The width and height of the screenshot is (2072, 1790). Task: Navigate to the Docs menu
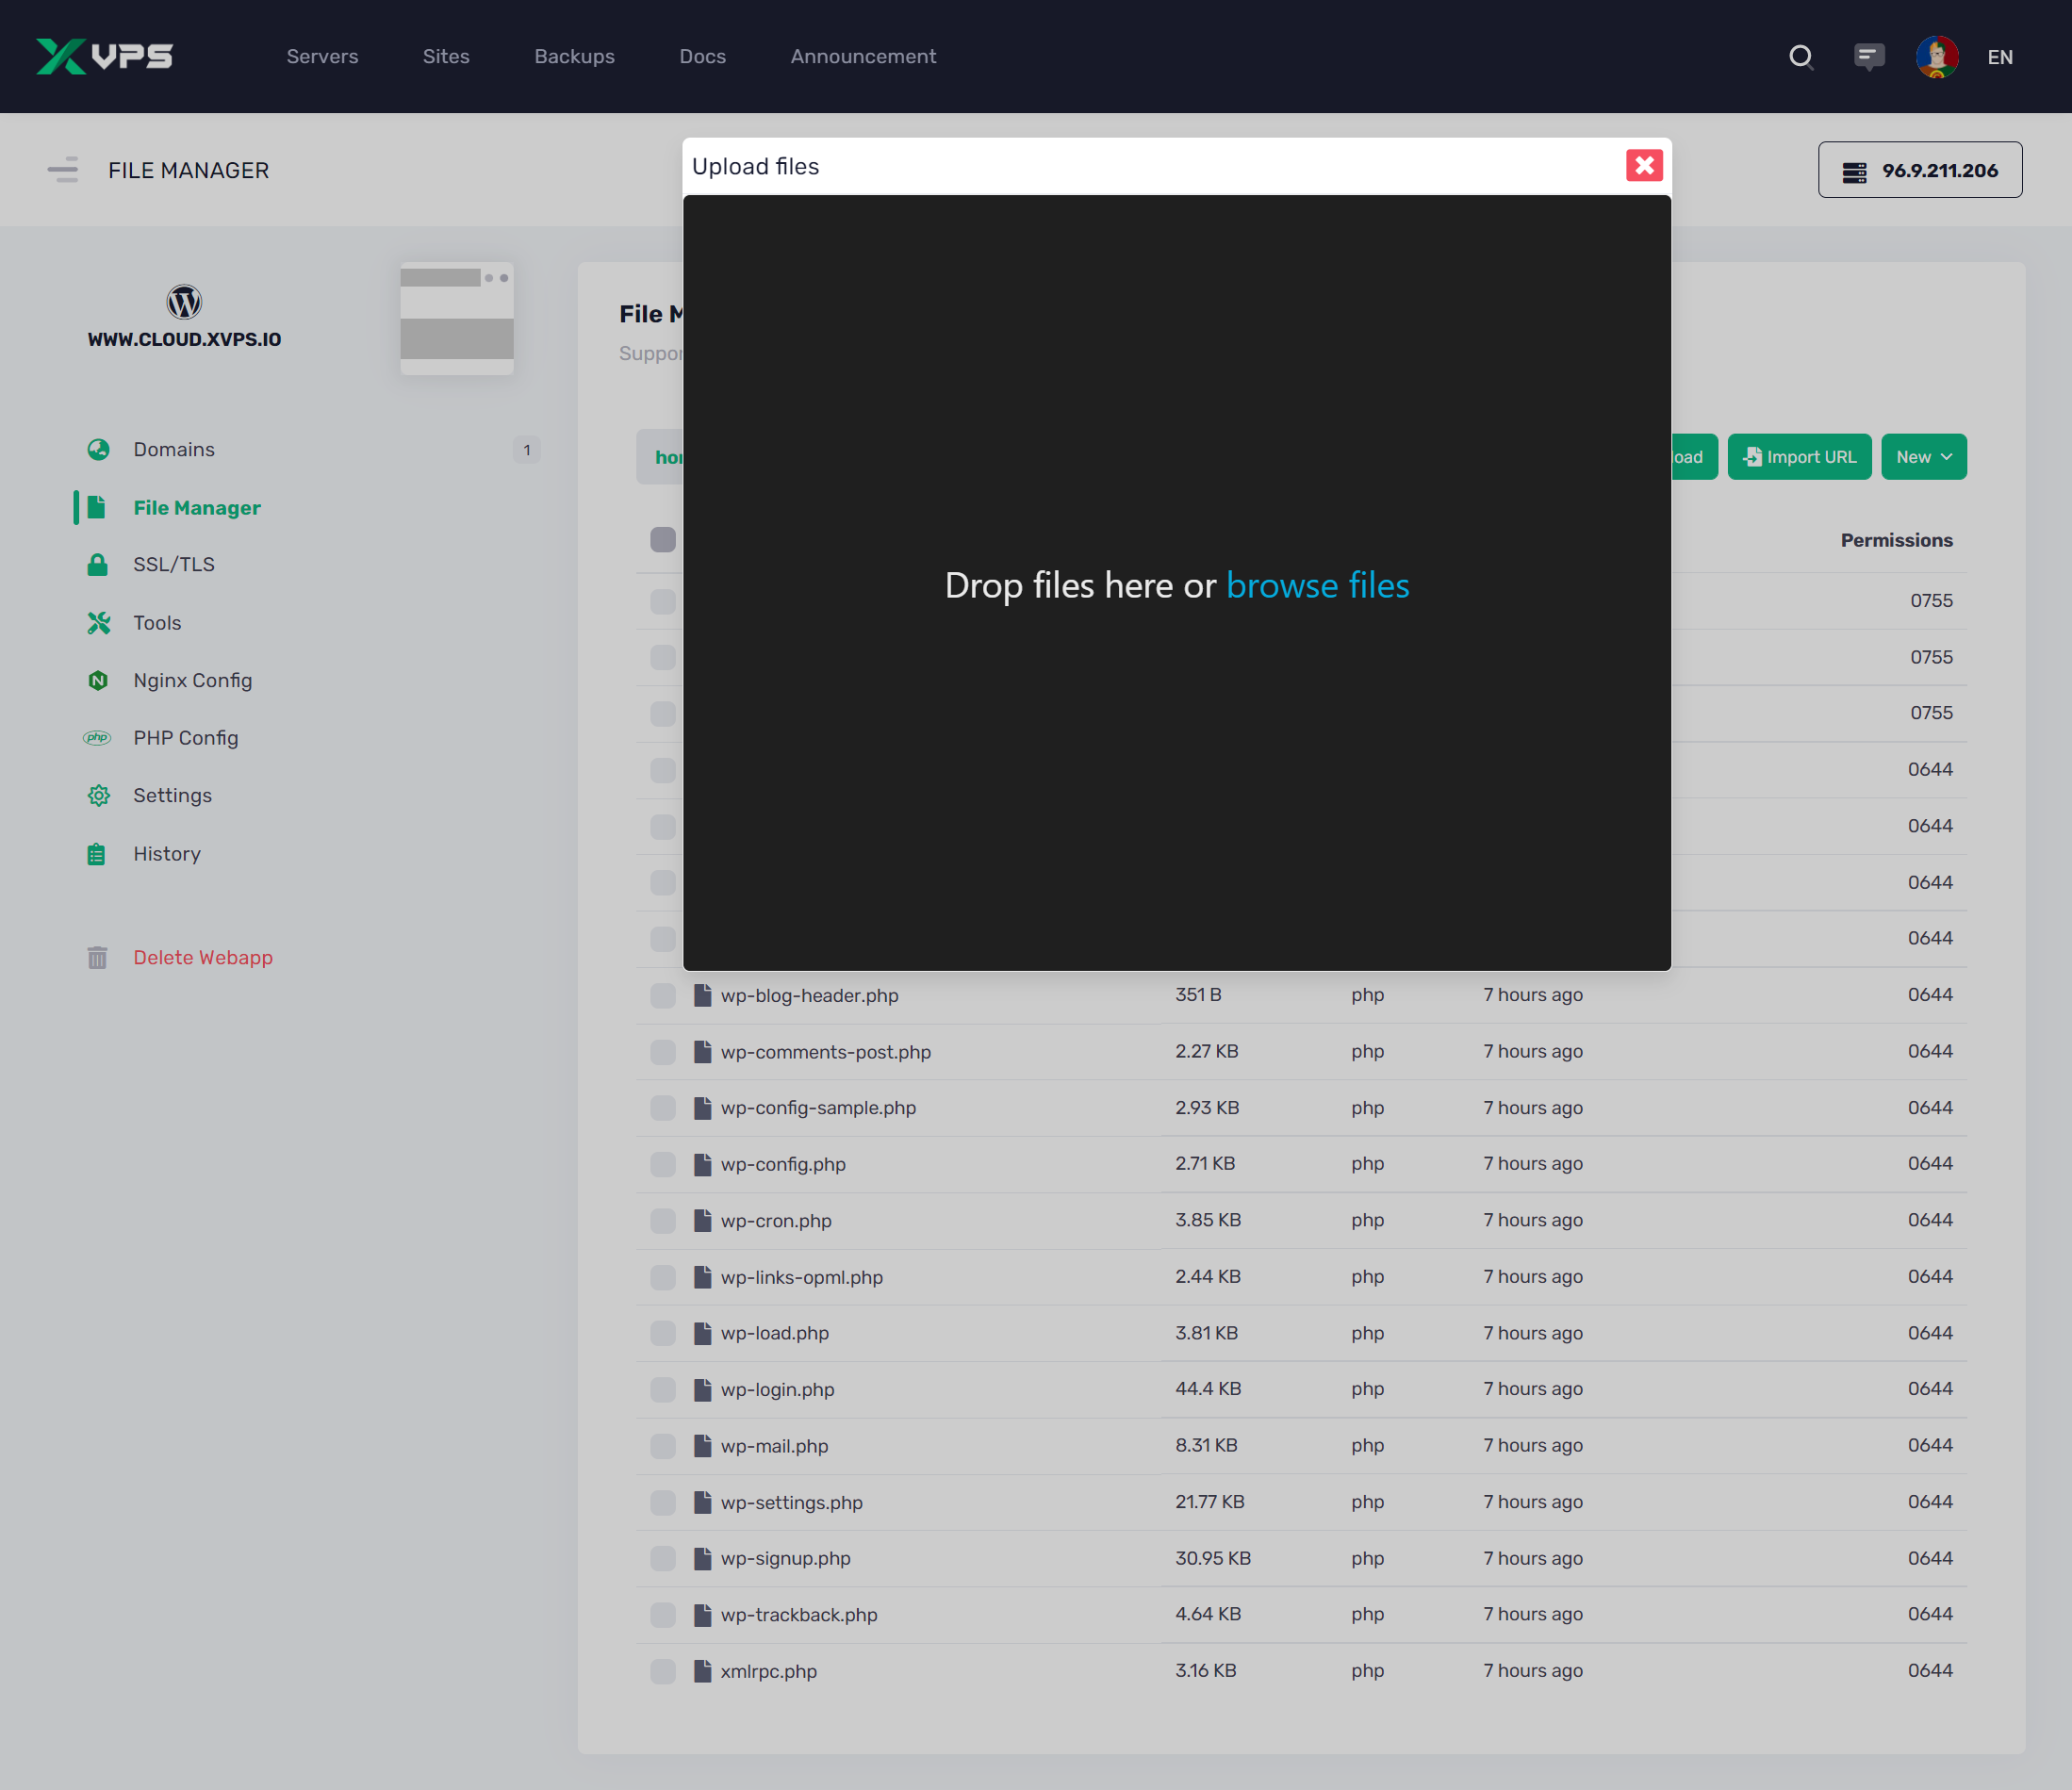(x=702, y=57)
